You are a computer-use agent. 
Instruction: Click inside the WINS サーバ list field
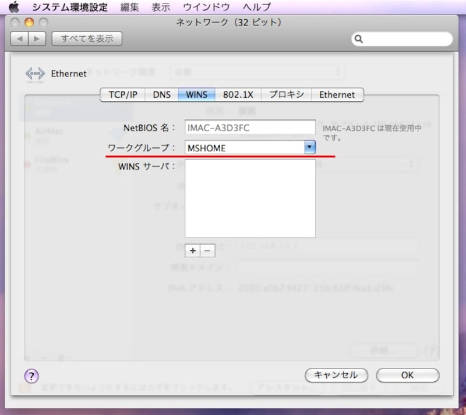click(x=250, y=198)
